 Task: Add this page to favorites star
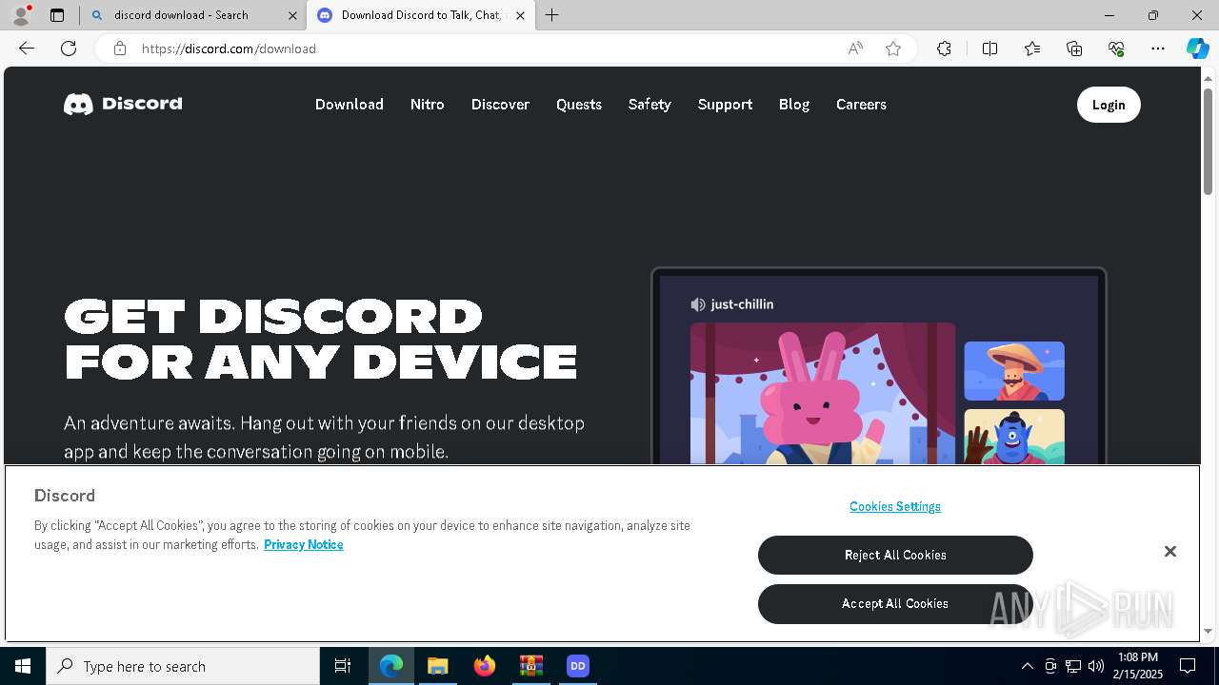click(x=893, y=49)
